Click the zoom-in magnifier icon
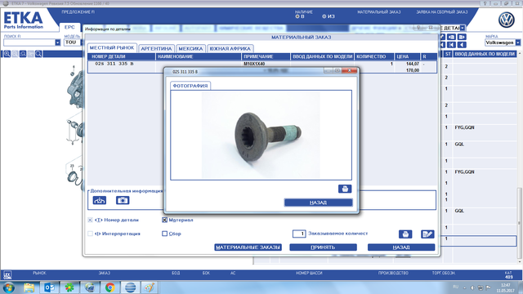Screen dimensions: 523x294 (7, 54)
